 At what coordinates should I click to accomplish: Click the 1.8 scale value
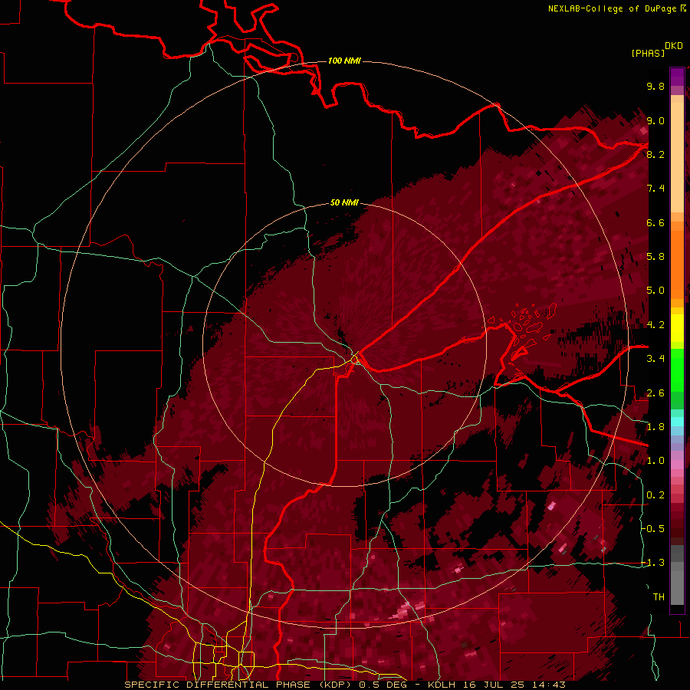tap(655, 427)
